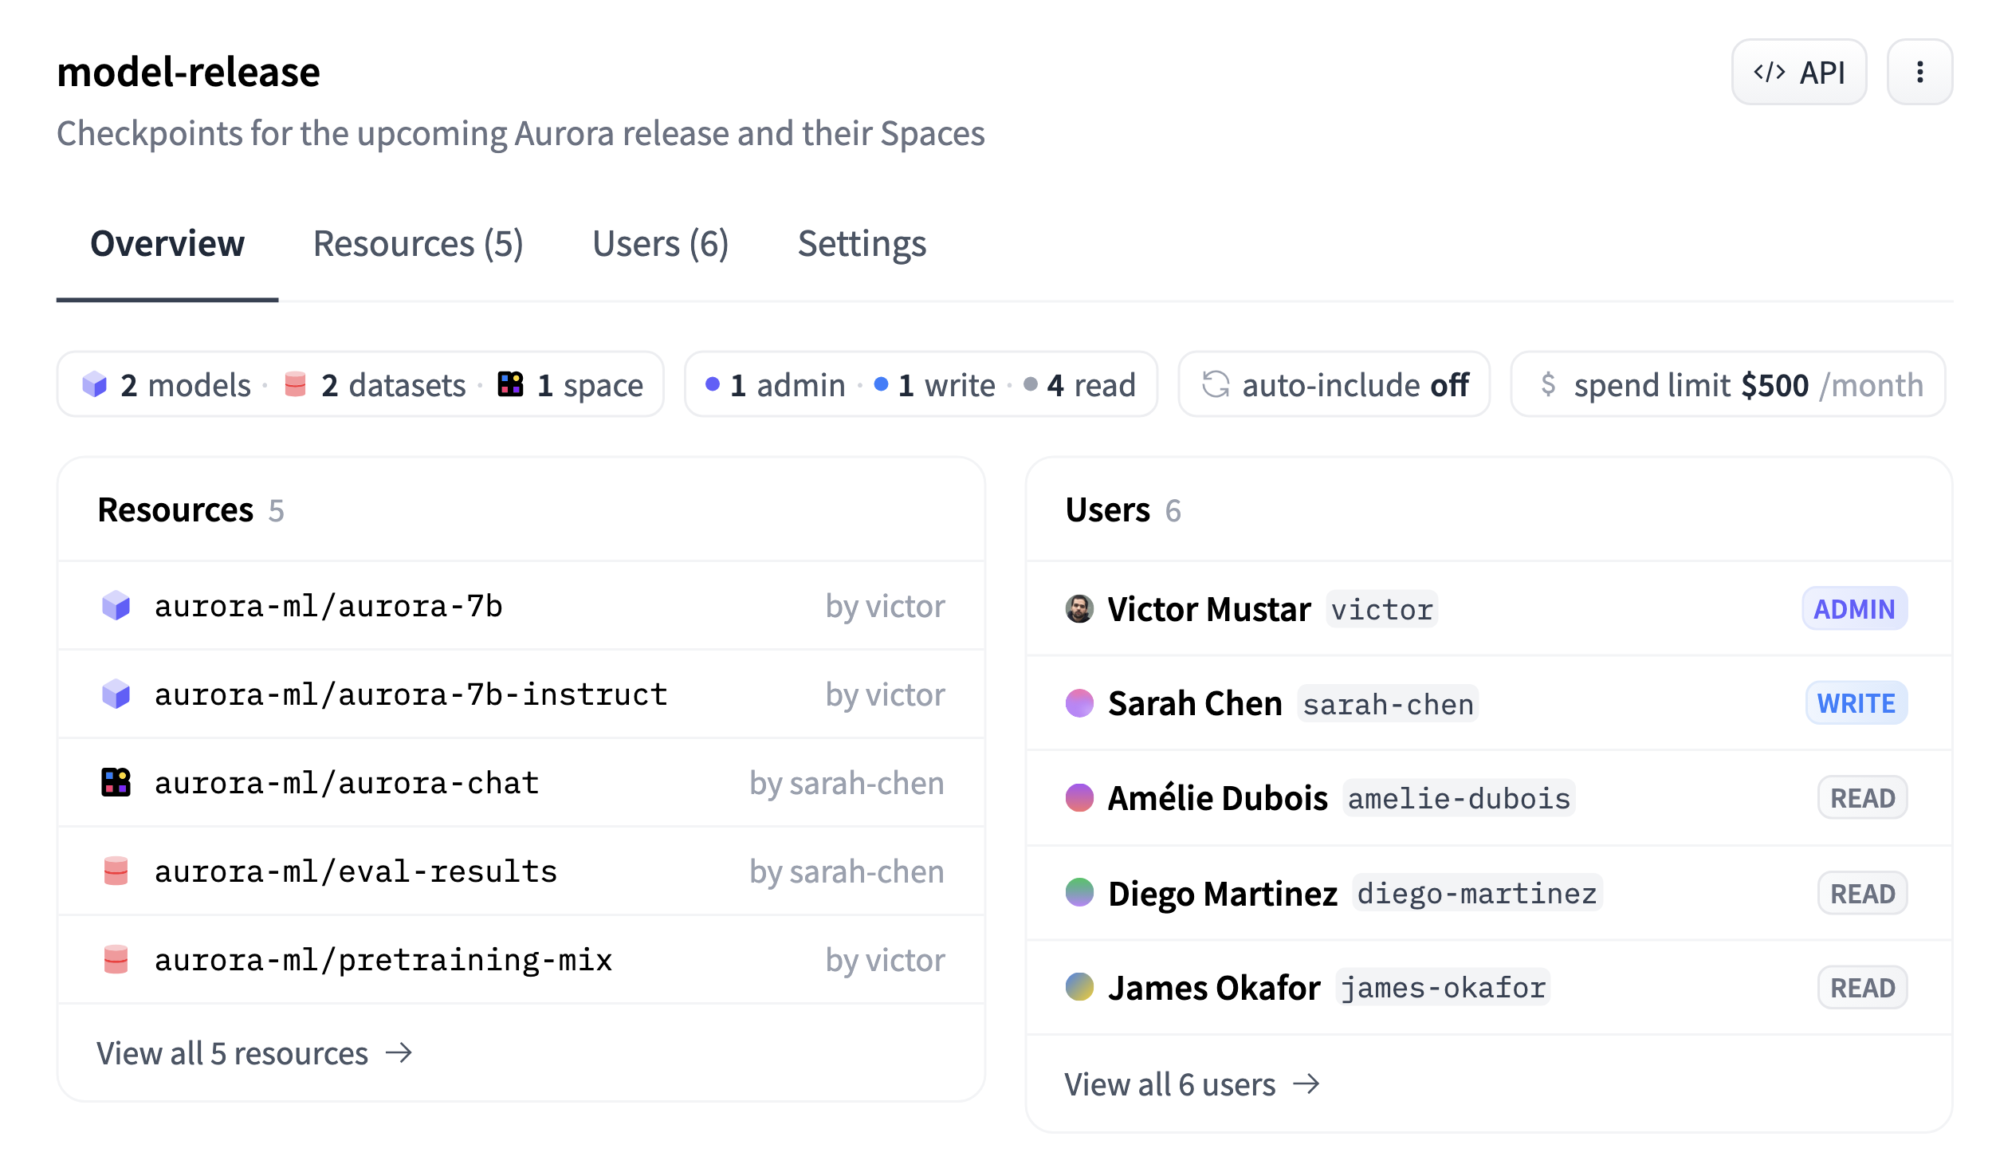The height and width of the screenshot is (1172, 1992).
Task: Click the model icon for aurora-7b
Action: click(116, 606)
